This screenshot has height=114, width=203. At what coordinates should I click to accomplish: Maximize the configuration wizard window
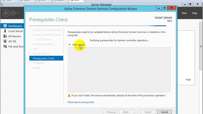coord(164,8)
